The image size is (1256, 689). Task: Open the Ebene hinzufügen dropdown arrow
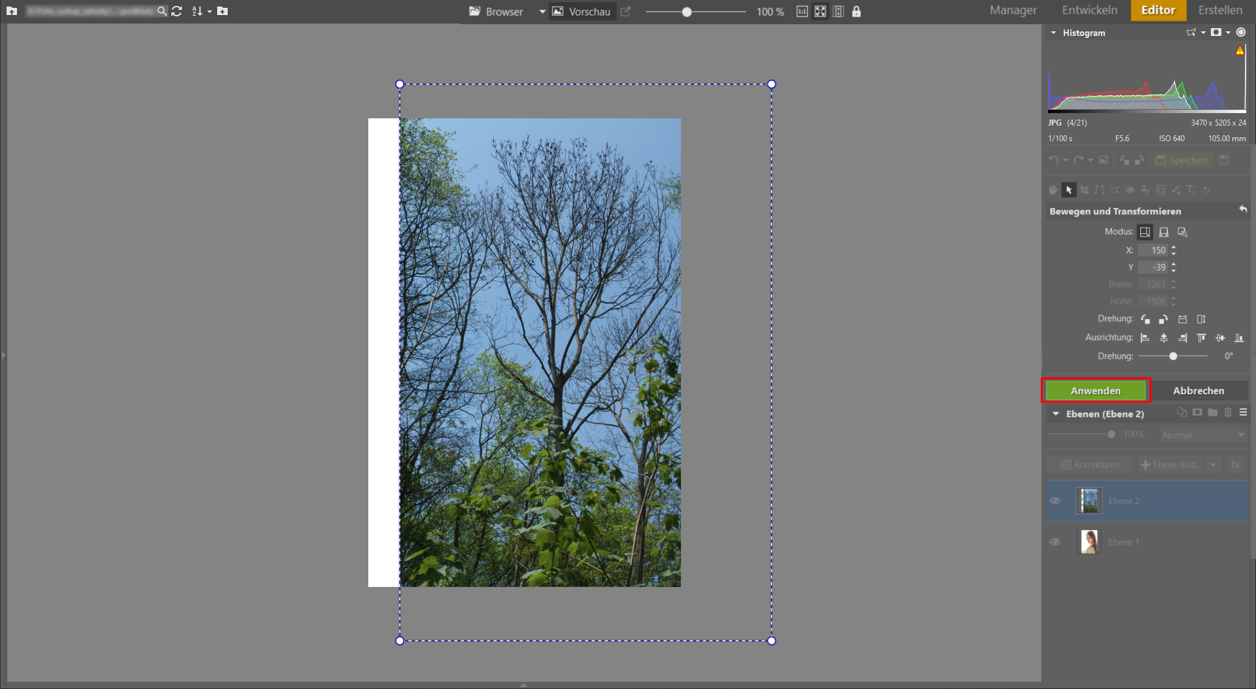pyautogui.click(x=1213, y=465)
